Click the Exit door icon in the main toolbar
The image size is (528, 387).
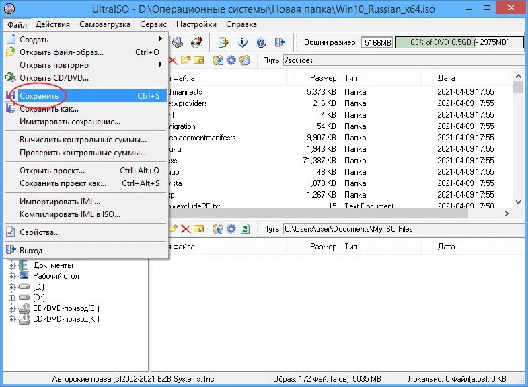click(280, 42)
